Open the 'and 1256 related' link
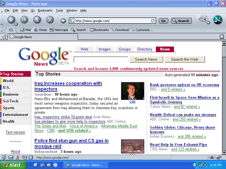The height and width of the screenshot is (169, 226). click(x=74, y=130)
